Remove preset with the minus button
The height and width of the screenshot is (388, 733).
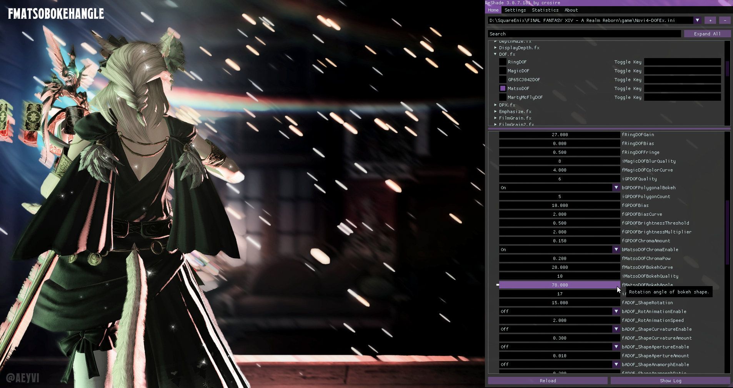point(725,20)
